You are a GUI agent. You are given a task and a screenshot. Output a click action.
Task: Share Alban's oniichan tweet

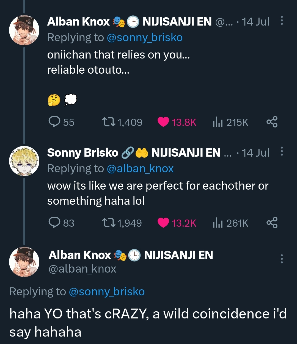click(x=272, y=122)
